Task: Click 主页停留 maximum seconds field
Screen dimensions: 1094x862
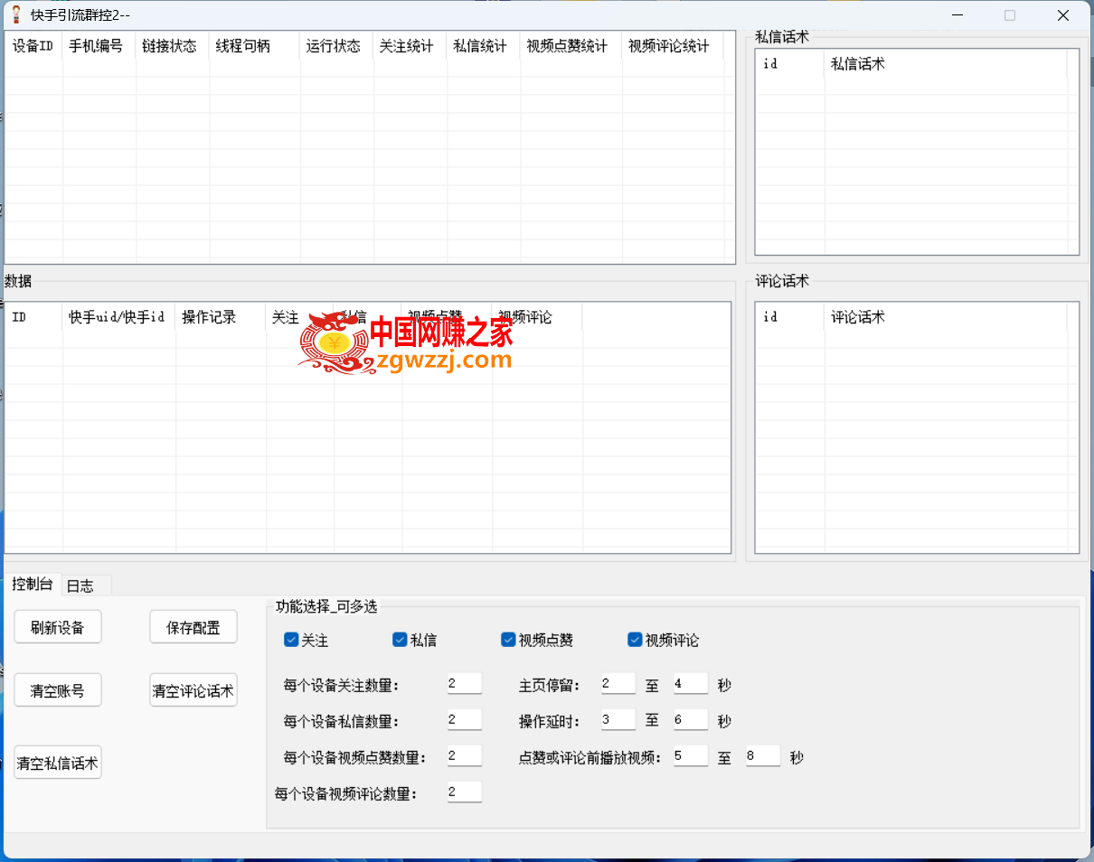Action: [691, 684]
